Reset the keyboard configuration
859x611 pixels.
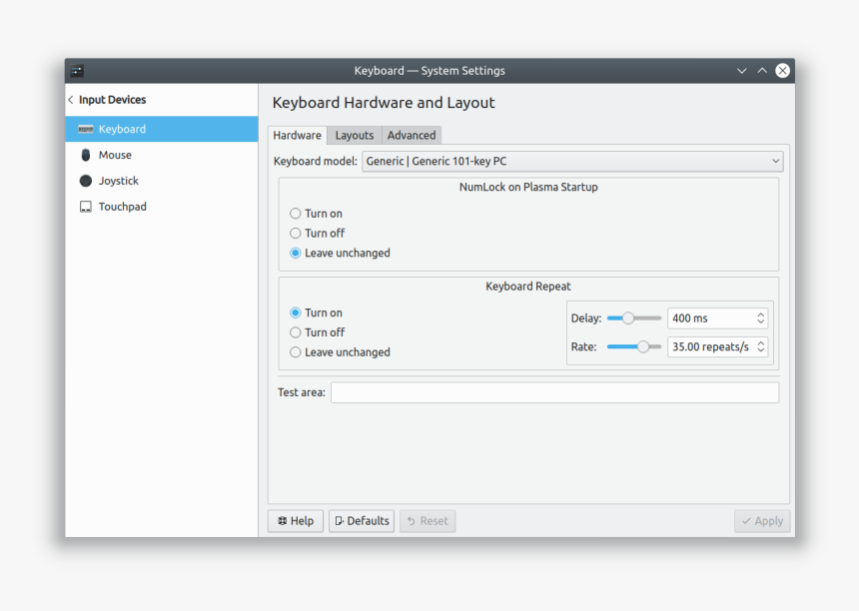tap(428, 520)
